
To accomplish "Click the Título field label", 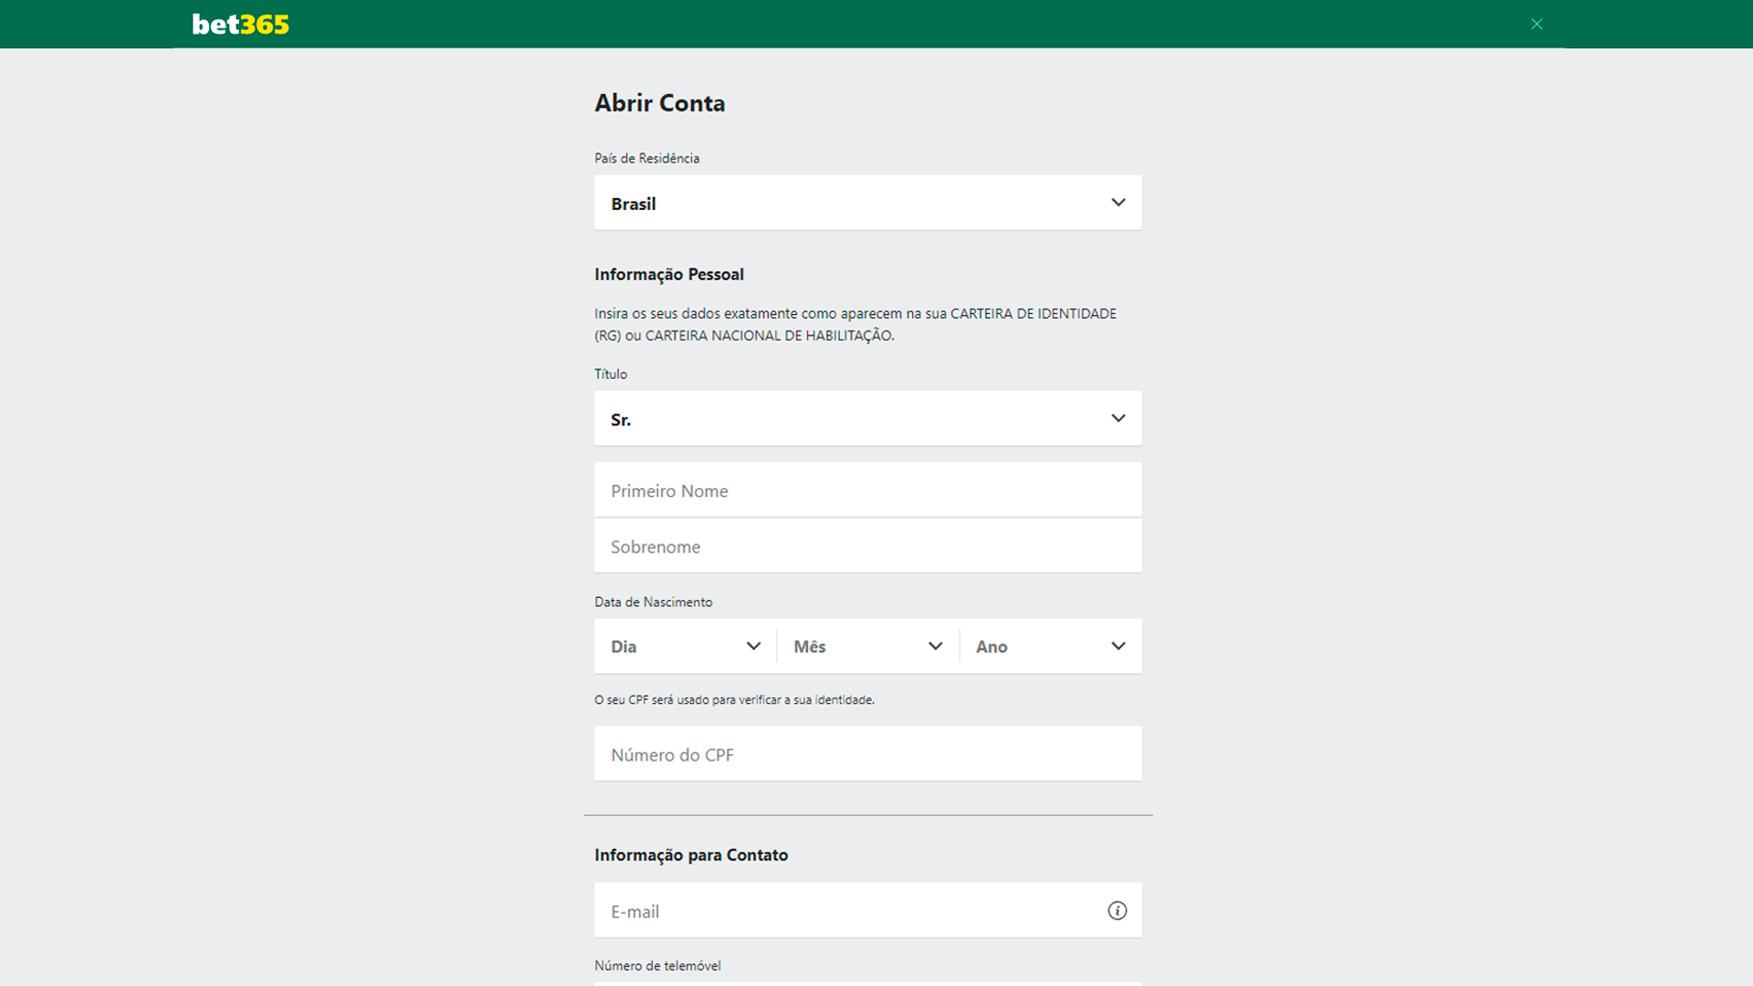I will (611, 374).
